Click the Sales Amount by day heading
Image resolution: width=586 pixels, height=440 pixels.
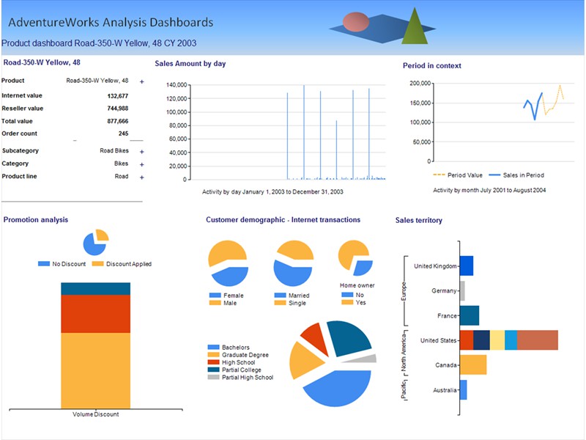190,64
